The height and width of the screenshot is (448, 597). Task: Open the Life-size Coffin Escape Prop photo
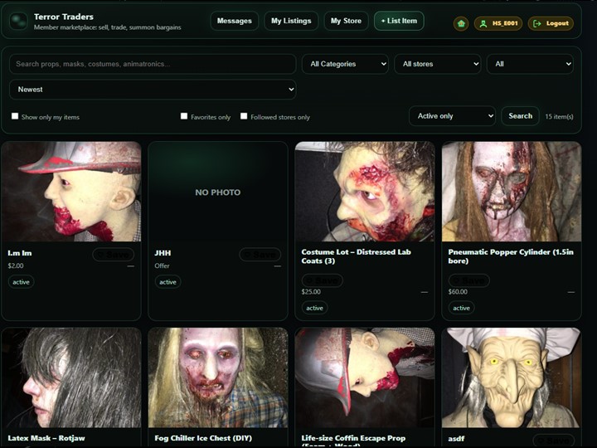pos(365,377)
